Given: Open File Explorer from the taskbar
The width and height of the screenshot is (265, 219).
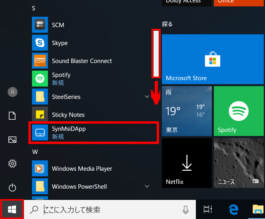Looking at the screenshot, I should [x=258, y=209].
